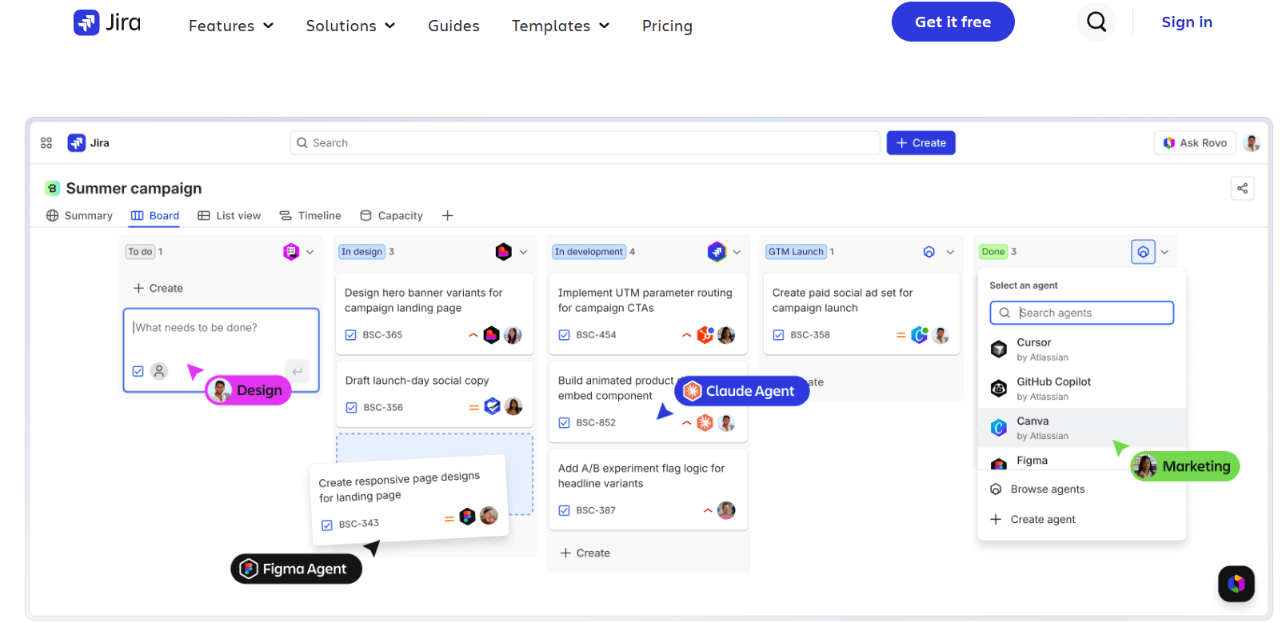Click the agent icon in the In development column header
Viewport: 1286px width, 623px height.
pyautogui.click(x=717, y=252)
